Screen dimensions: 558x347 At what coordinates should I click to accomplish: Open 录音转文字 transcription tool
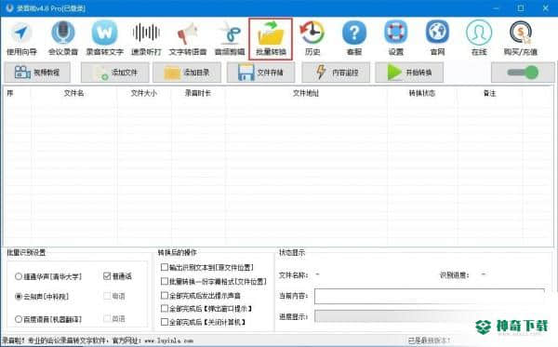(x=104, y=39)
